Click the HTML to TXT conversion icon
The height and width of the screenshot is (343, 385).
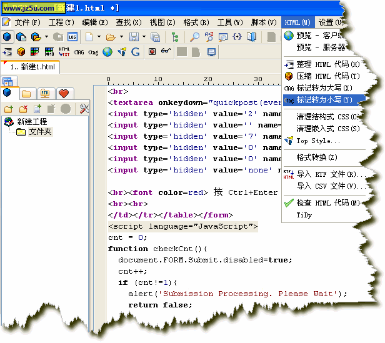click(64, 52)
